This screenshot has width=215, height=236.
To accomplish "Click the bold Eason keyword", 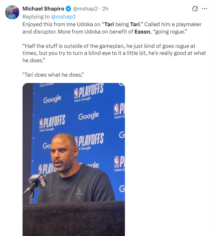I will pos(142,32).
